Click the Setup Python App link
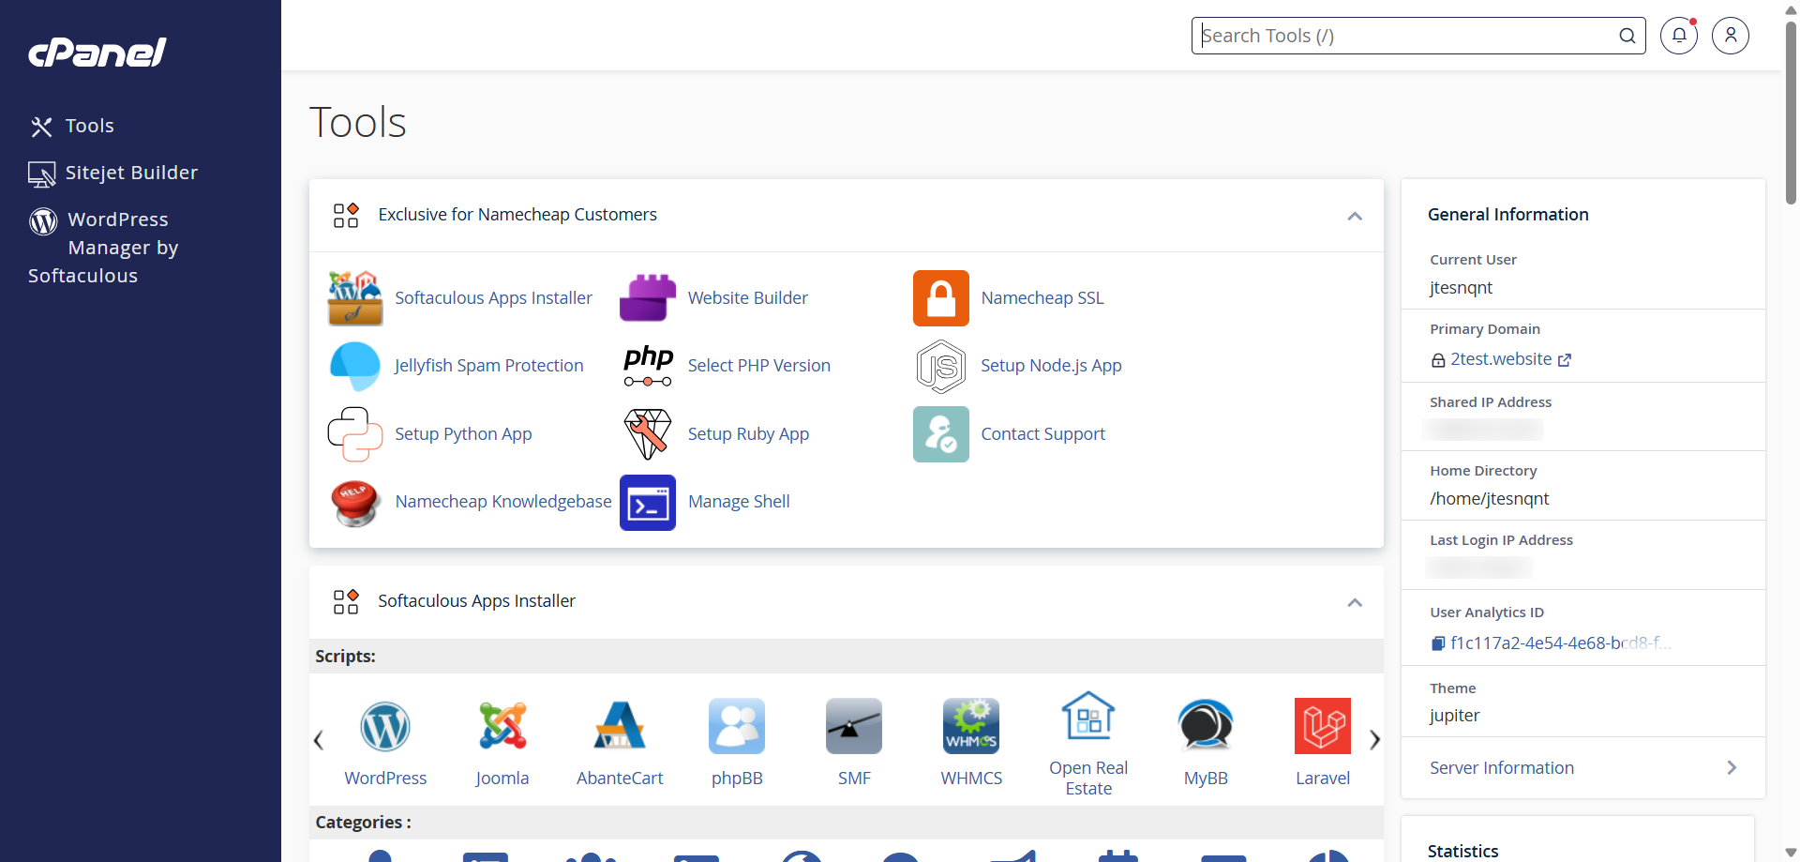This screenshot has height=862, width=1800. tap(463, 434)
